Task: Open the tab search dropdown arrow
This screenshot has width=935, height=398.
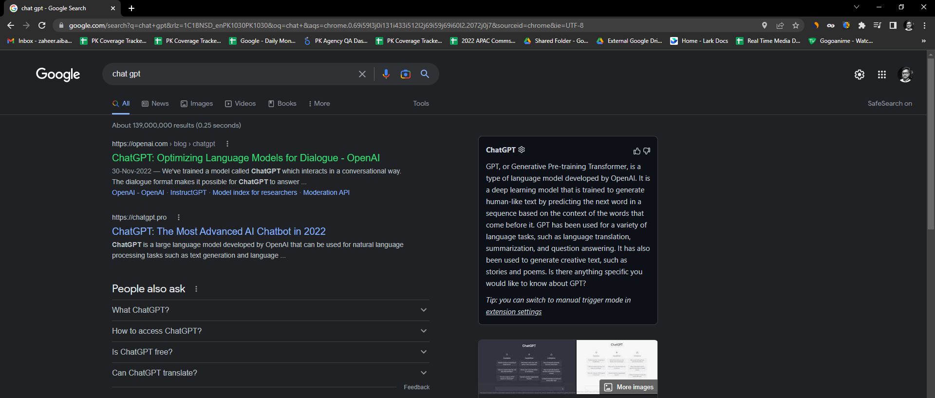Action: tap(857, 7)
